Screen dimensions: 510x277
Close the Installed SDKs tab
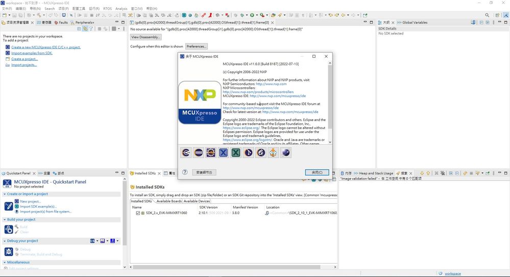tap(159, 173)
